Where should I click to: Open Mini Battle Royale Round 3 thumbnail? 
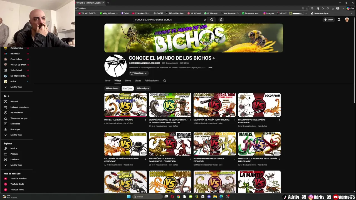click(125, 105)
